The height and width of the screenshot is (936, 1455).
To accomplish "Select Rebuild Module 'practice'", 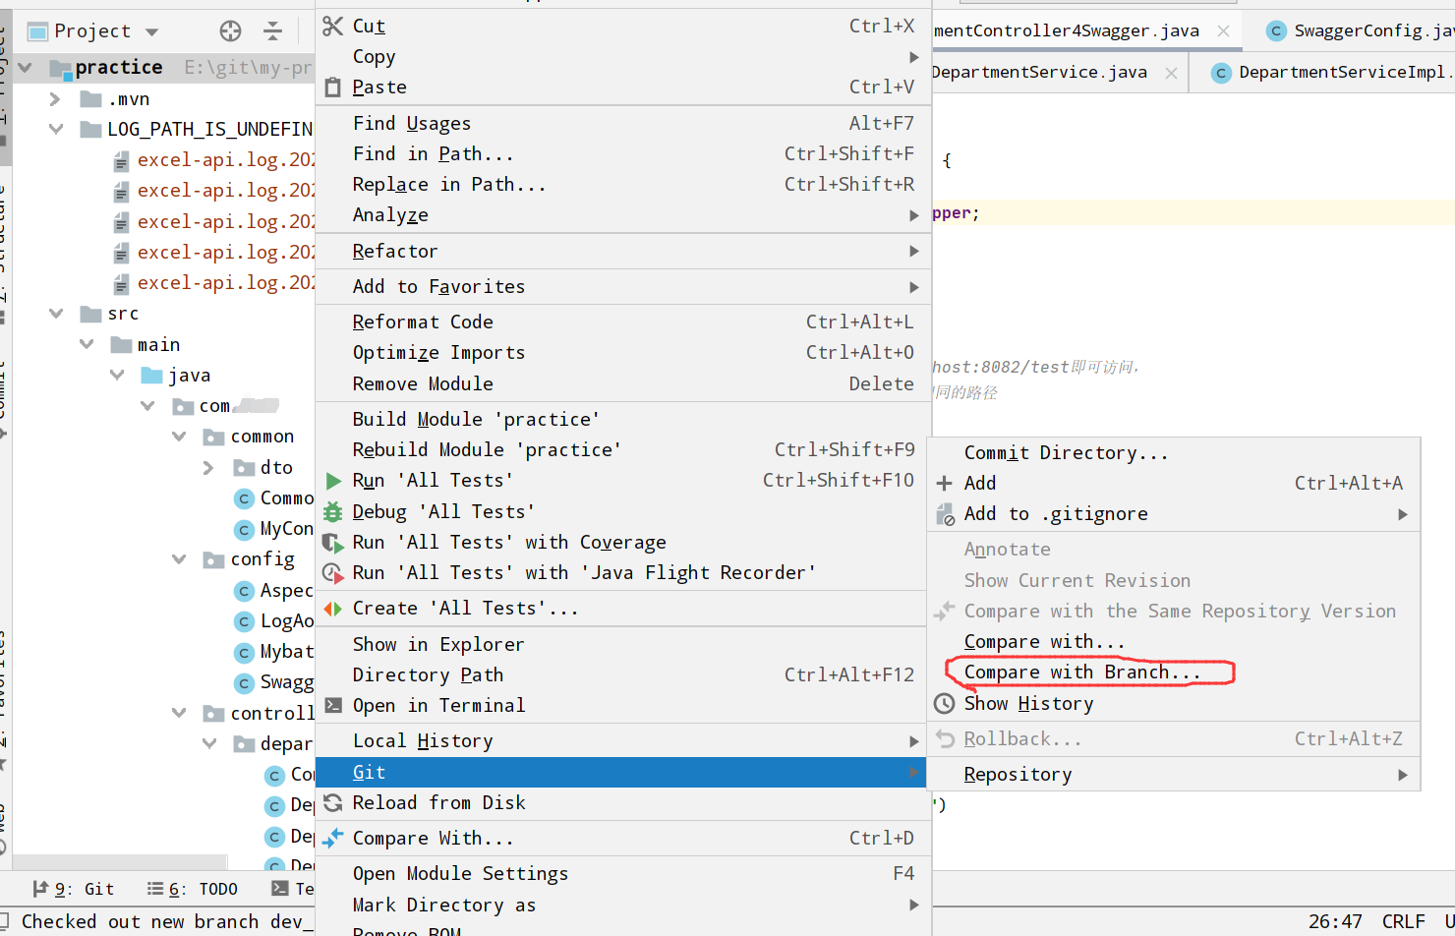I will (x=623, y=449).
